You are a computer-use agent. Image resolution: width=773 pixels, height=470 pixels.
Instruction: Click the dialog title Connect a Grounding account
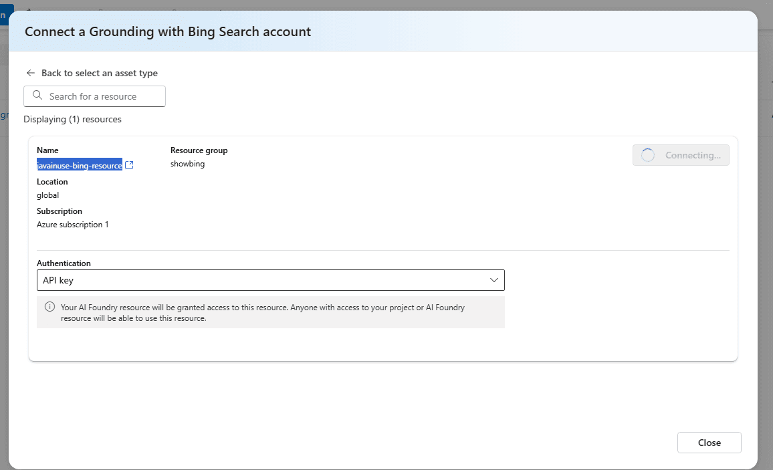(x=167, y=31)
